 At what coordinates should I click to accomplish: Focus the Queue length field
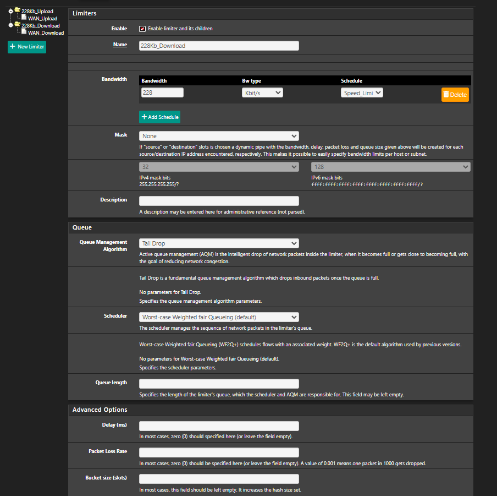click(219, 384)
